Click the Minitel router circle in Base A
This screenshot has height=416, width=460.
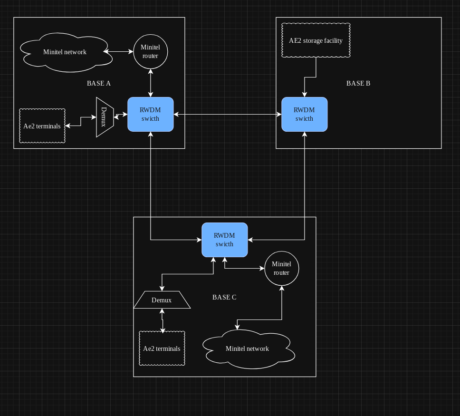[150, 52]
